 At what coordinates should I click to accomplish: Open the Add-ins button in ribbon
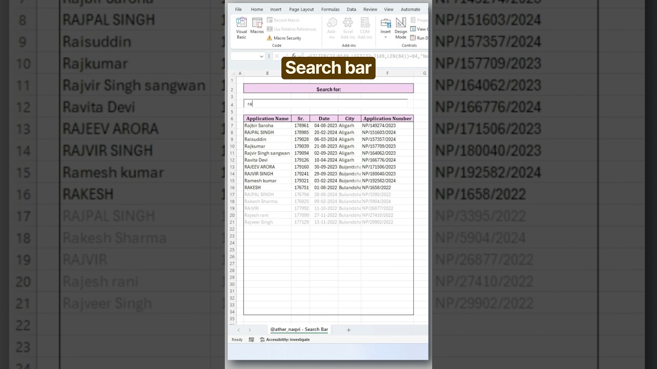pyautogui.click(x=332, y=28)
